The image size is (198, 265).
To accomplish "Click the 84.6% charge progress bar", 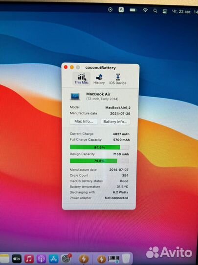I will (100, 147).
